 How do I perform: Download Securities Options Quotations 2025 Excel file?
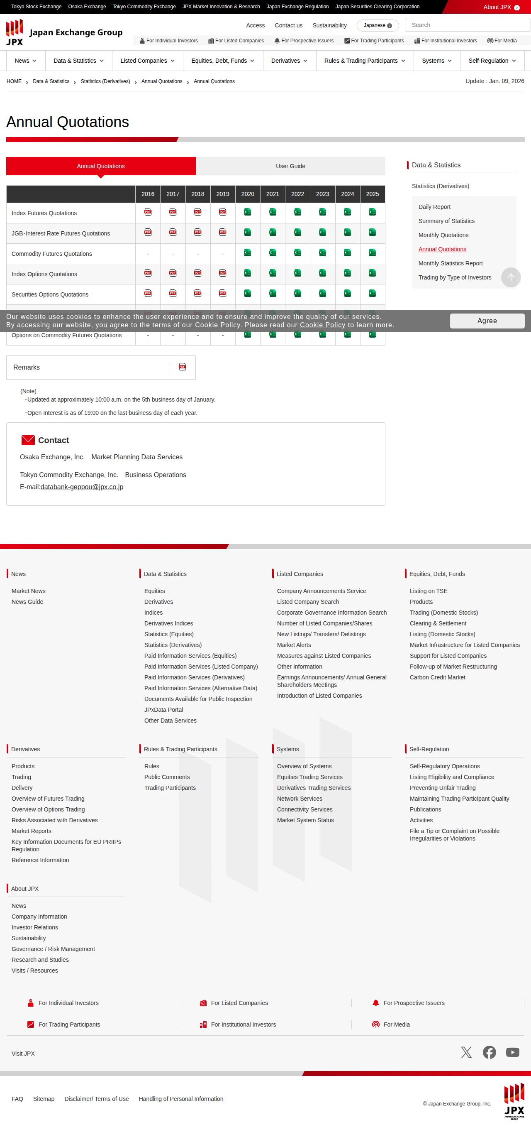coord(372,294)
